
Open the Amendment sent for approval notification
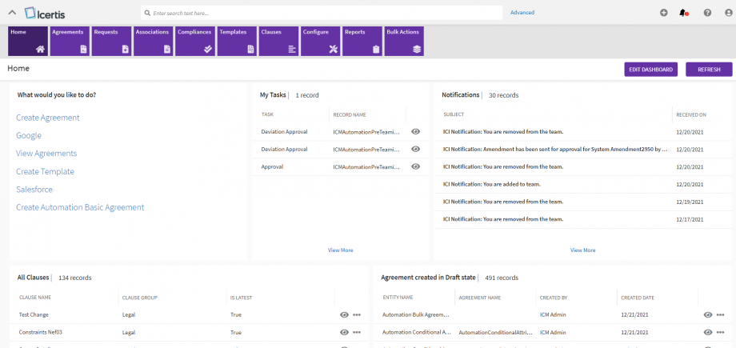tap(555, 150)
